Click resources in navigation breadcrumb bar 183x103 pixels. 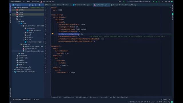tap(35, 2)
